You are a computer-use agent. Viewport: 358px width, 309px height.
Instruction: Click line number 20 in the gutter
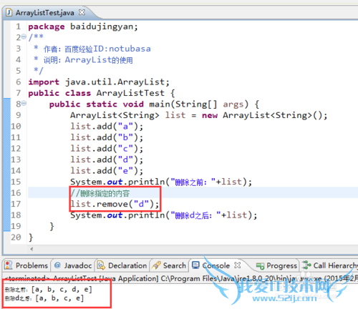[16, 237]
